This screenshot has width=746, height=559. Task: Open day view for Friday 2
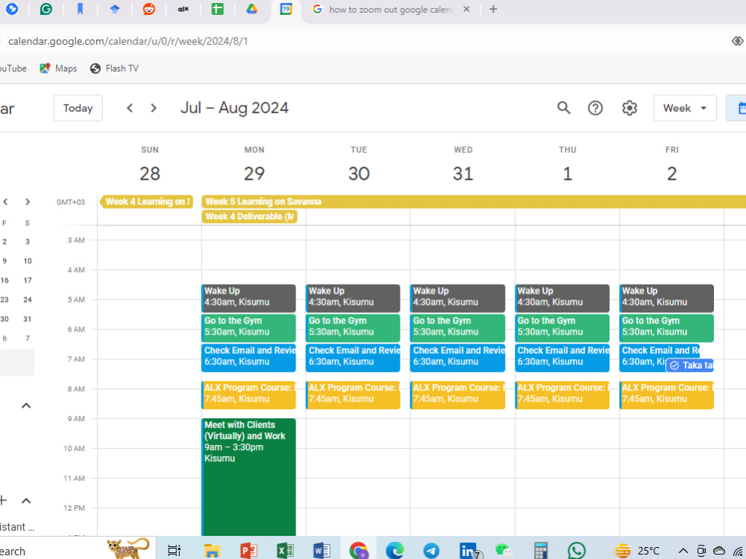pos(672,174)
